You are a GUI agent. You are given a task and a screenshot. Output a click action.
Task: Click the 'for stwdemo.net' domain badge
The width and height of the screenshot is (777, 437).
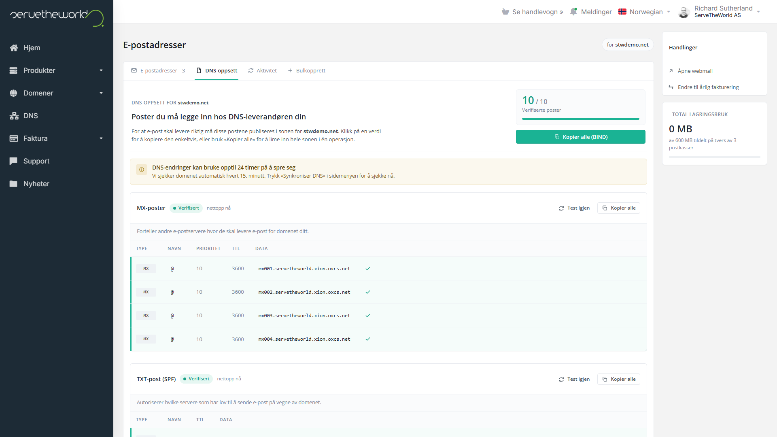628,45
